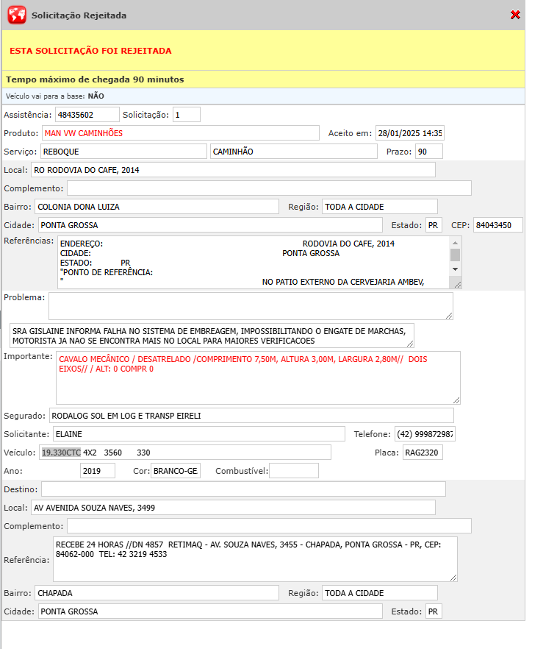Screen dimensions: 557x649
Task: Click the Aceito em date field
Action: pos(410,133)
